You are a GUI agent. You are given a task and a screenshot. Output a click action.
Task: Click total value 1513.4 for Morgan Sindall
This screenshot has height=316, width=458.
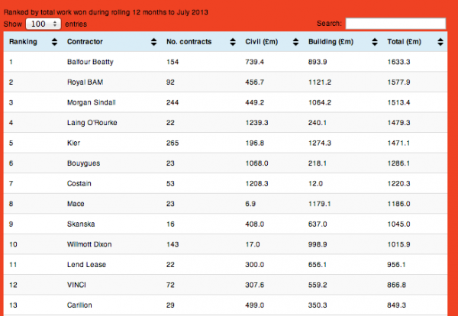pyautogui.click(x=398, y=102)
